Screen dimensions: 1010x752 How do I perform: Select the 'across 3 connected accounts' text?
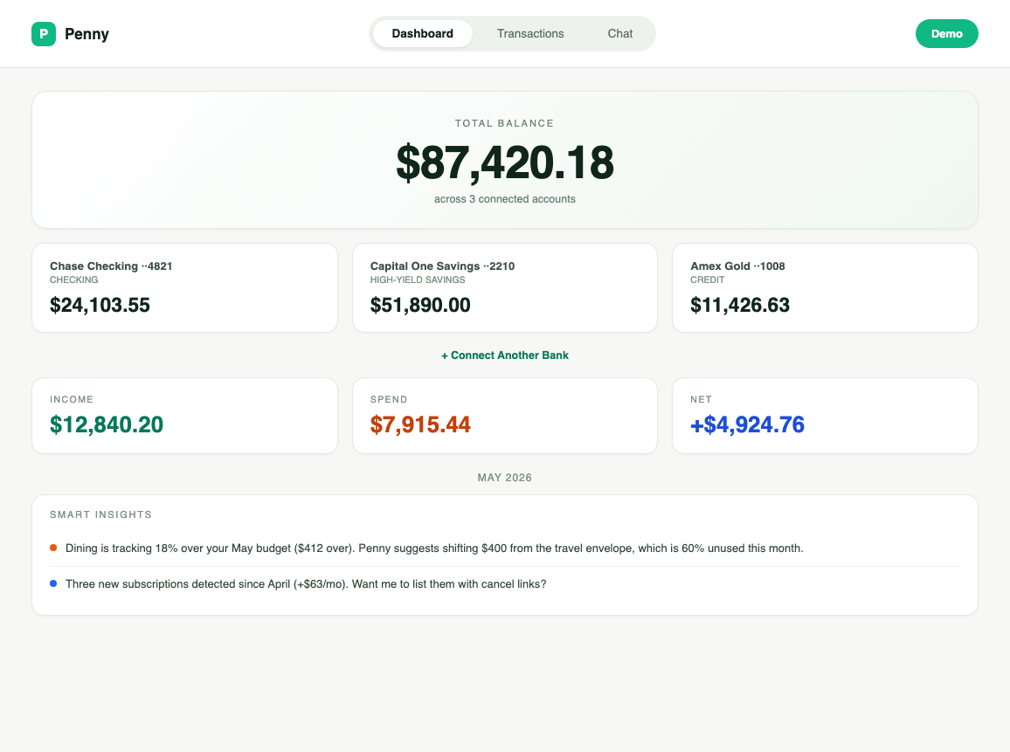[505, 199]
